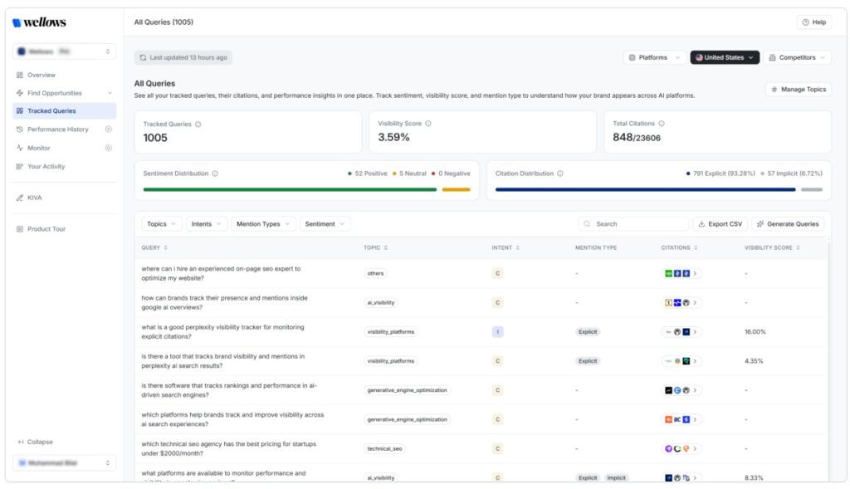Expand the Find Opportunities section
Viewport: 850px width, 489px height.
coord(111,92)
